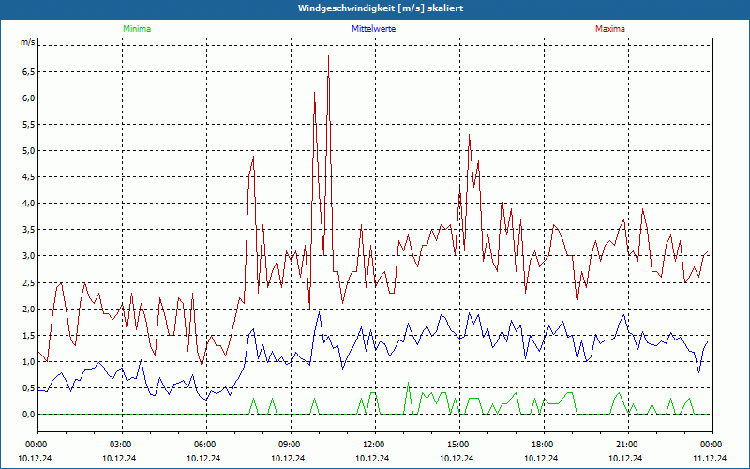Click the 2,0 y-axis value
Image resolution: width=750 pixels, height=469 pixels.
(28, 310)
